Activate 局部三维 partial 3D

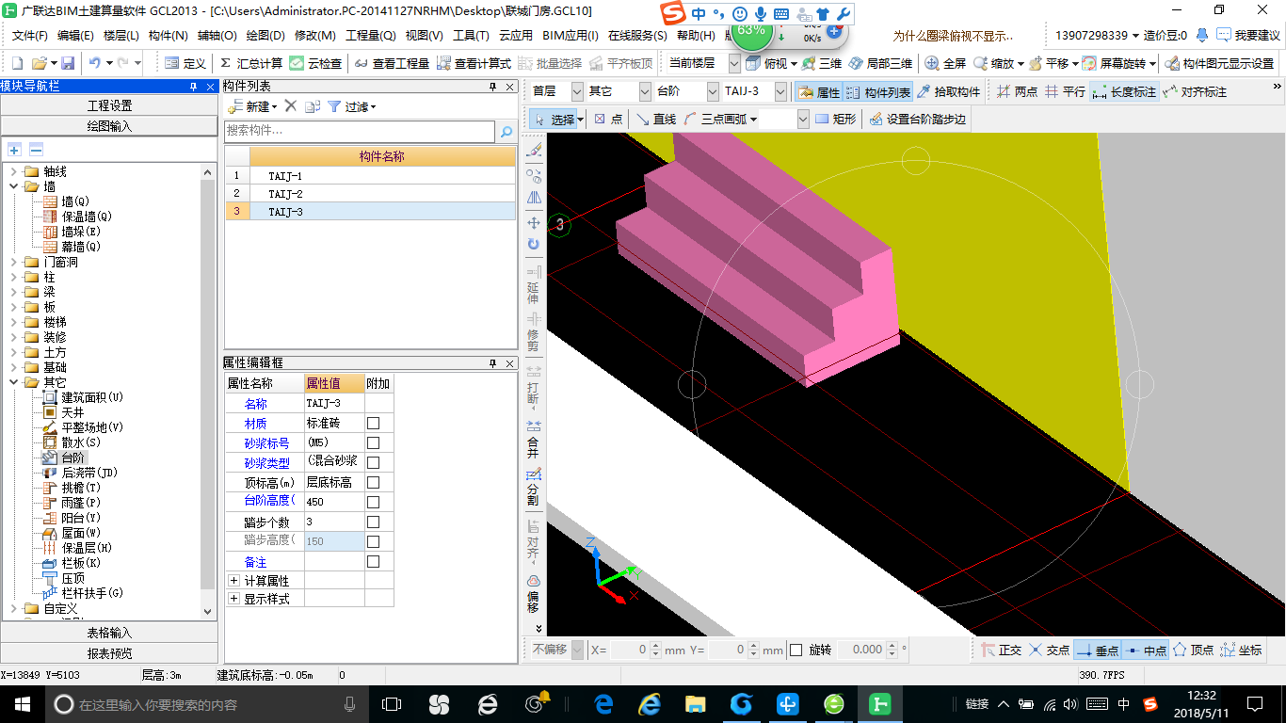[x=880, y=63]
